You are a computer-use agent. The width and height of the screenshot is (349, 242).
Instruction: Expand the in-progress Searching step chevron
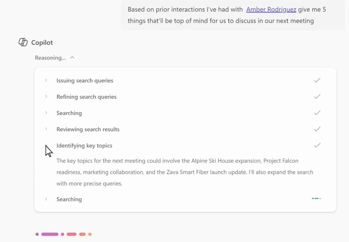pyautogui.click(x=46, y=199)
